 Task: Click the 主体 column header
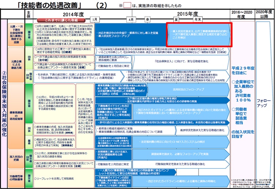tap(29, 14)
